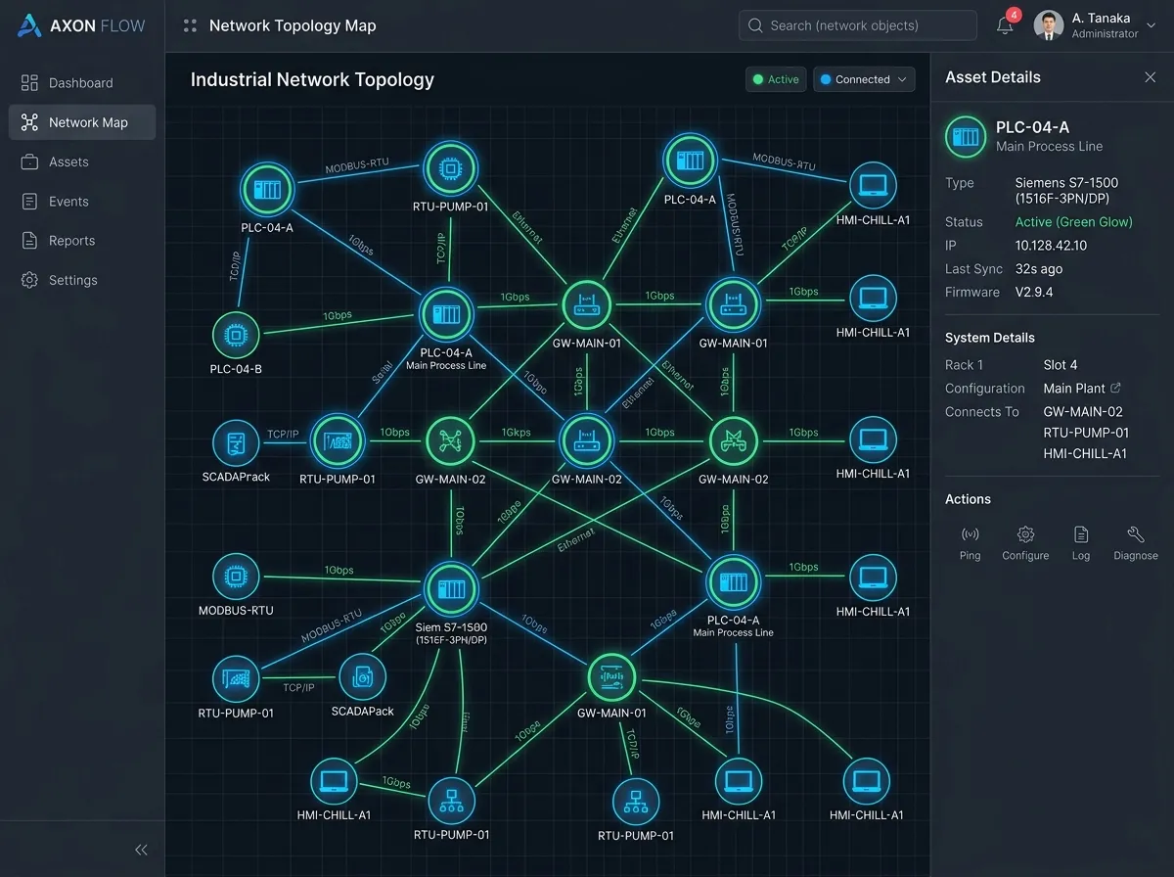Viewport: 1174px width, 877px height.
Task: Select the node labeled MODBUS-RTU
Action: (236, 577)
